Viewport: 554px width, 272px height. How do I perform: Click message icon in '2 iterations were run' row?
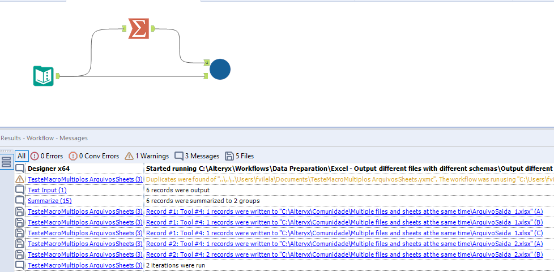[20, 265]
